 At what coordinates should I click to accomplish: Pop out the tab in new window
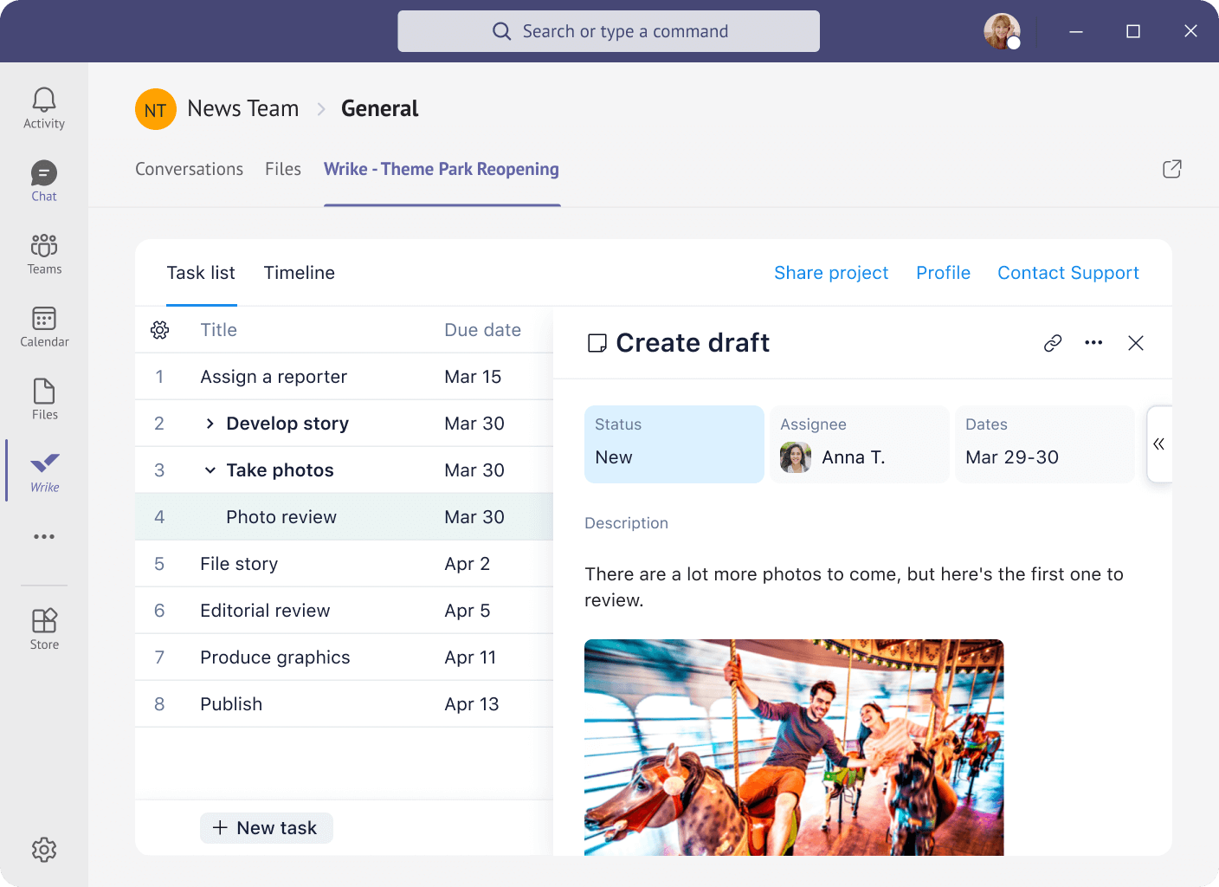(x=1171, y=169)
